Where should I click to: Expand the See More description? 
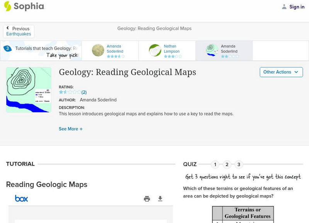coord(71,129)
